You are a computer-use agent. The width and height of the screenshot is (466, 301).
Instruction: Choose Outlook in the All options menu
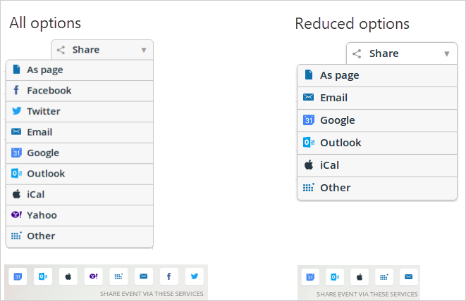coord(80,174)
